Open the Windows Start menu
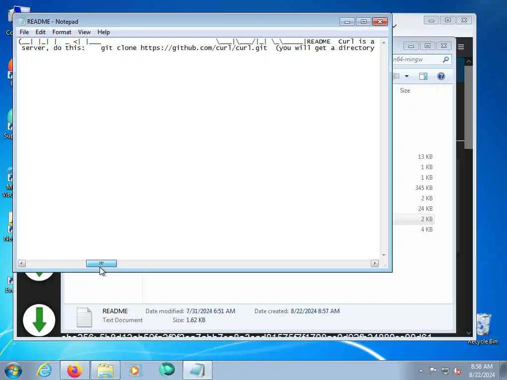 tap(13, 370)
